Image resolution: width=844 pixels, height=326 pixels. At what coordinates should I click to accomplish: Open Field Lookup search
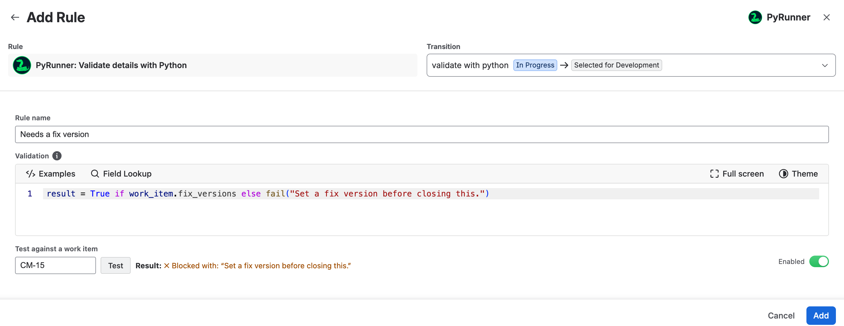[121, 174]
